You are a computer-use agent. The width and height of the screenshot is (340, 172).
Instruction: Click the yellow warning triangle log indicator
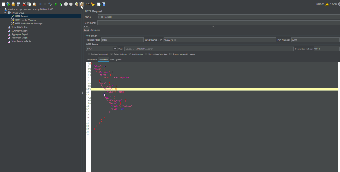[327, 4]
